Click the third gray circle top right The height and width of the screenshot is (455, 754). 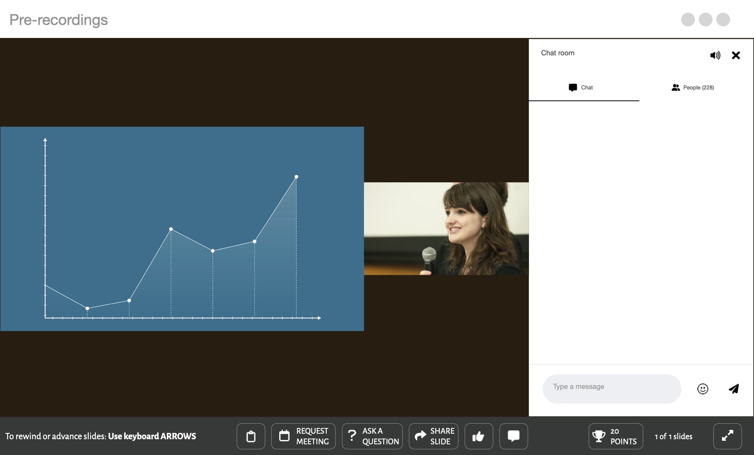(723, 20)
